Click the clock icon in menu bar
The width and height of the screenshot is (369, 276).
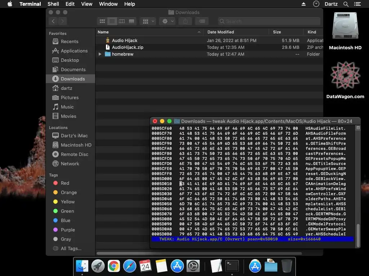tap(316, 4)
